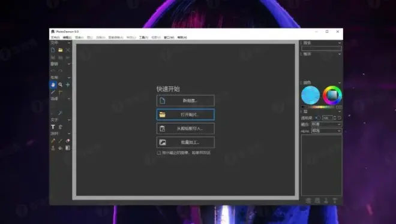Collapse the hand/zoom tools section chevron
Viewport: 396px width, 224px height.
68,78
